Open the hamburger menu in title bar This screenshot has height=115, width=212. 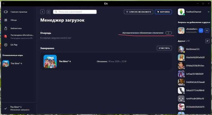[3, 3]
